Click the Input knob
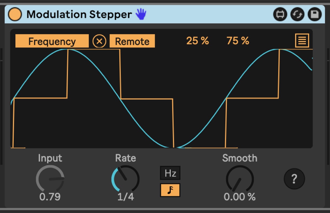The height and width of the screenshot is (213, 330). pos(50,179)
